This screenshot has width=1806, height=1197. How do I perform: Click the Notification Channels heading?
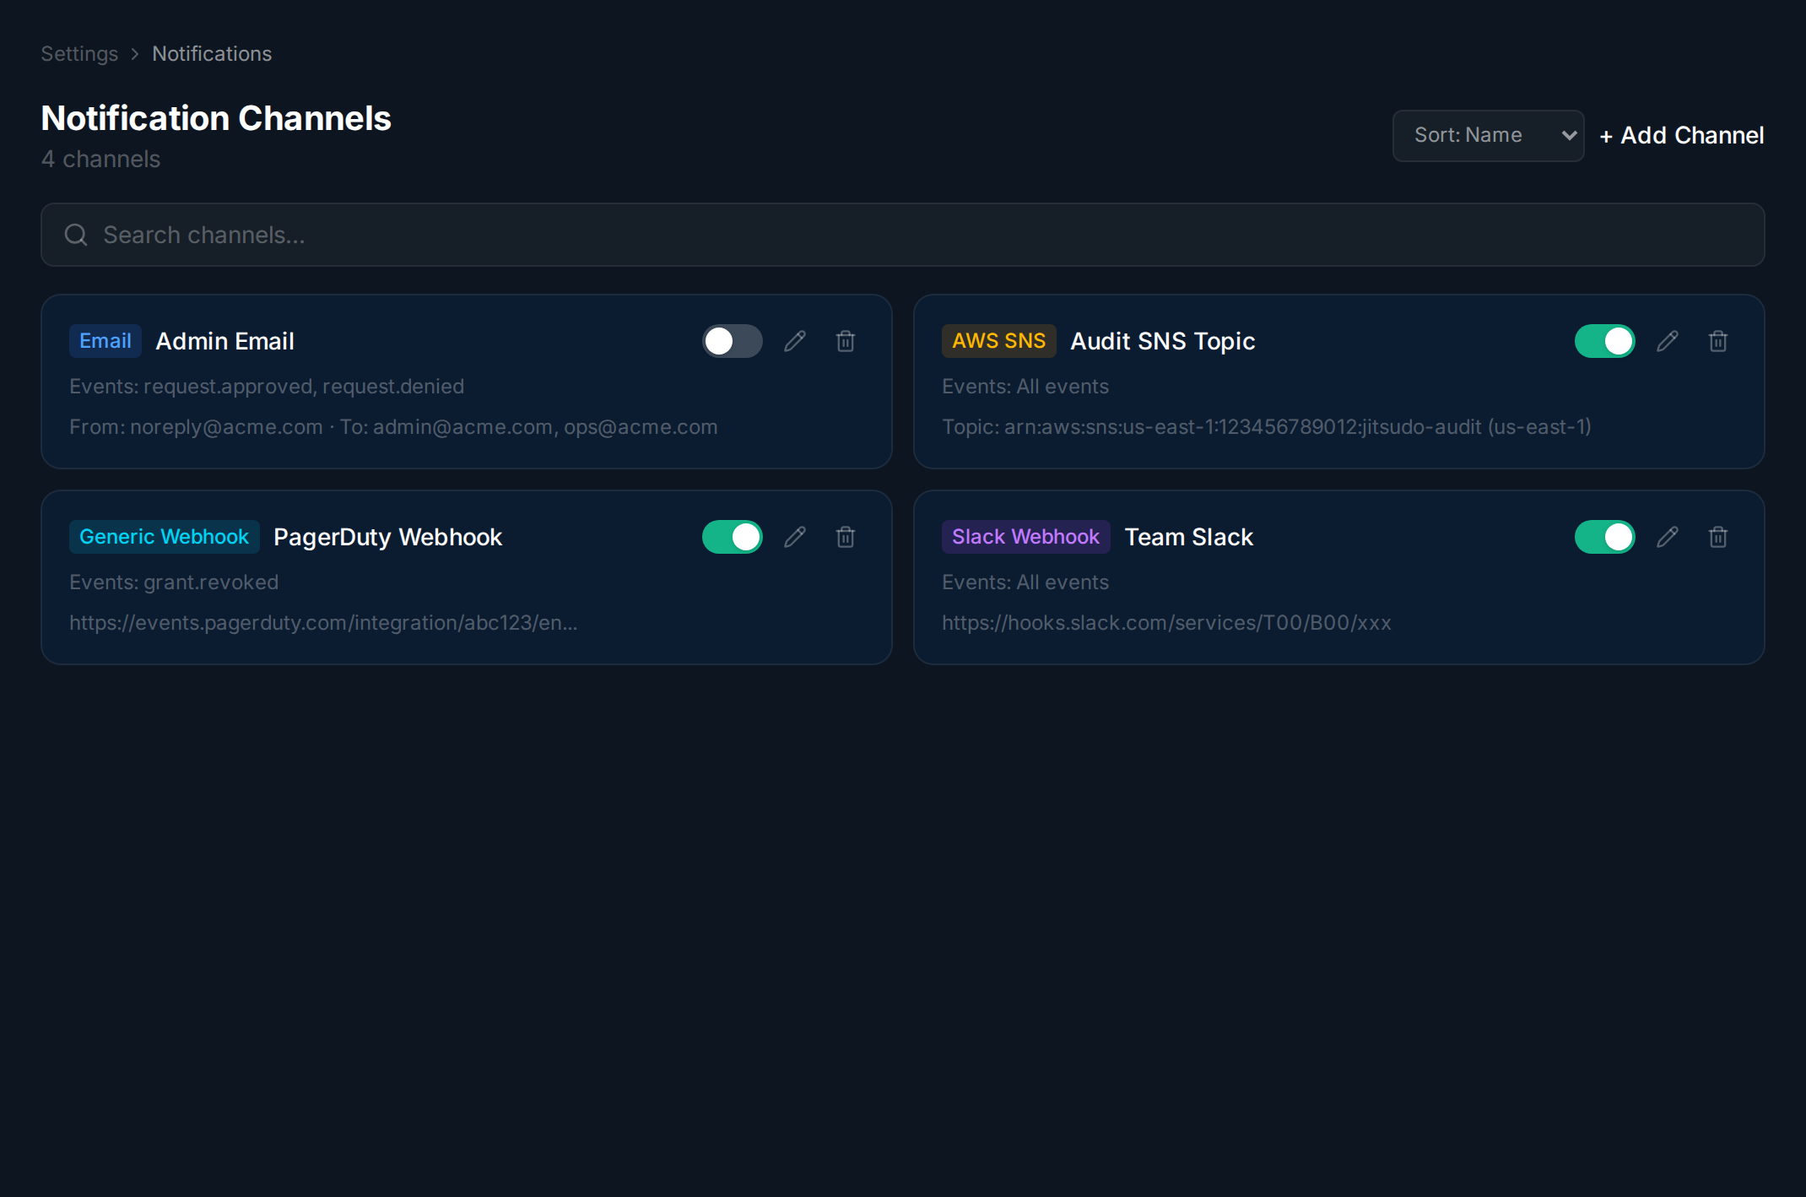pyautogui.click(x=216, y=118)
